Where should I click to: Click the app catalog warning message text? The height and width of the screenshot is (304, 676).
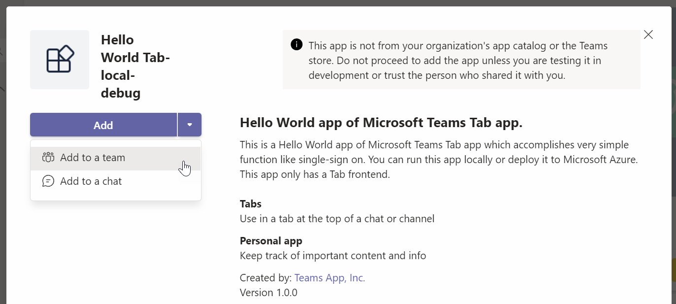pyautogui.click(x=458, y=61)
